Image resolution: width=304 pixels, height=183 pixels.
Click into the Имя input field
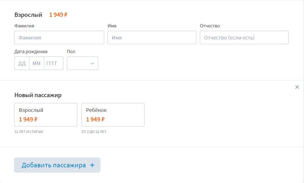(152, 37)
